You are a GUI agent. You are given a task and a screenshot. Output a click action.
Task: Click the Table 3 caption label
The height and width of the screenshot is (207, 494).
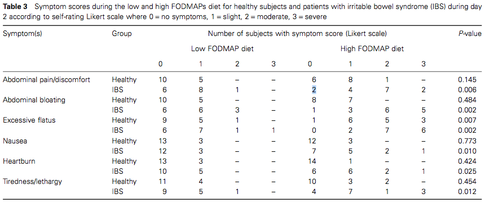click(15, 7)
